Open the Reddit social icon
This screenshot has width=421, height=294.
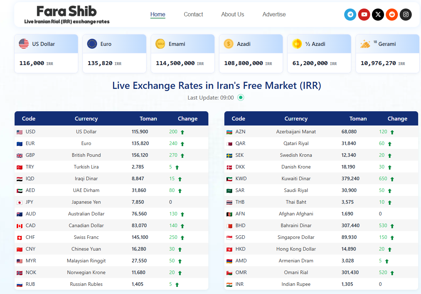[392, 15]
